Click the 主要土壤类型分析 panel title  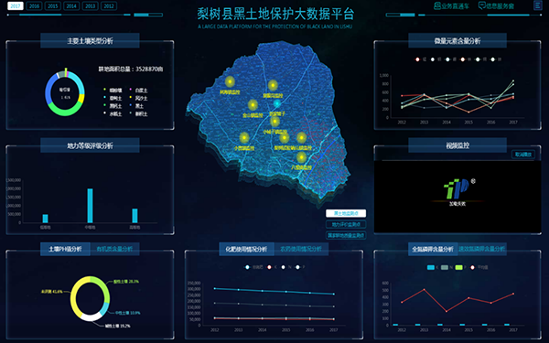(x=90, y=41)
